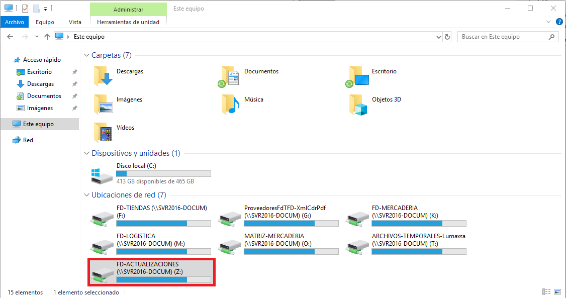
Task: Switch to the Equipo ribbon tab
Action: [45, 22]
